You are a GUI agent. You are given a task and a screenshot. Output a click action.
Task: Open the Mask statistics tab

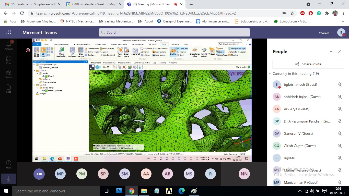pyautogui.click(x=109, y=63)
